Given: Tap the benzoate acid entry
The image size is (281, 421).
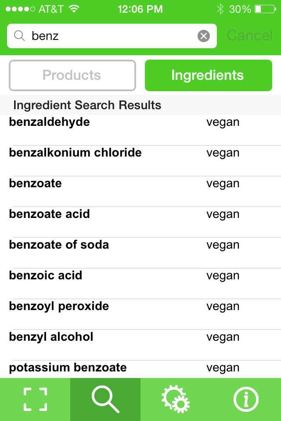Looking at the screenshot, I should (140, 222).
